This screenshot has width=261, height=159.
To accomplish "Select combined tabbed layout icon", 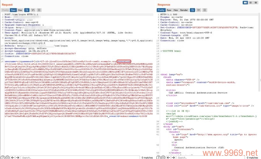I will (256, 3).
